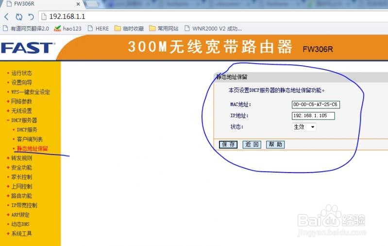
Task: Open the 有道网页翻译2.0 bookmark
Action: 26,29
